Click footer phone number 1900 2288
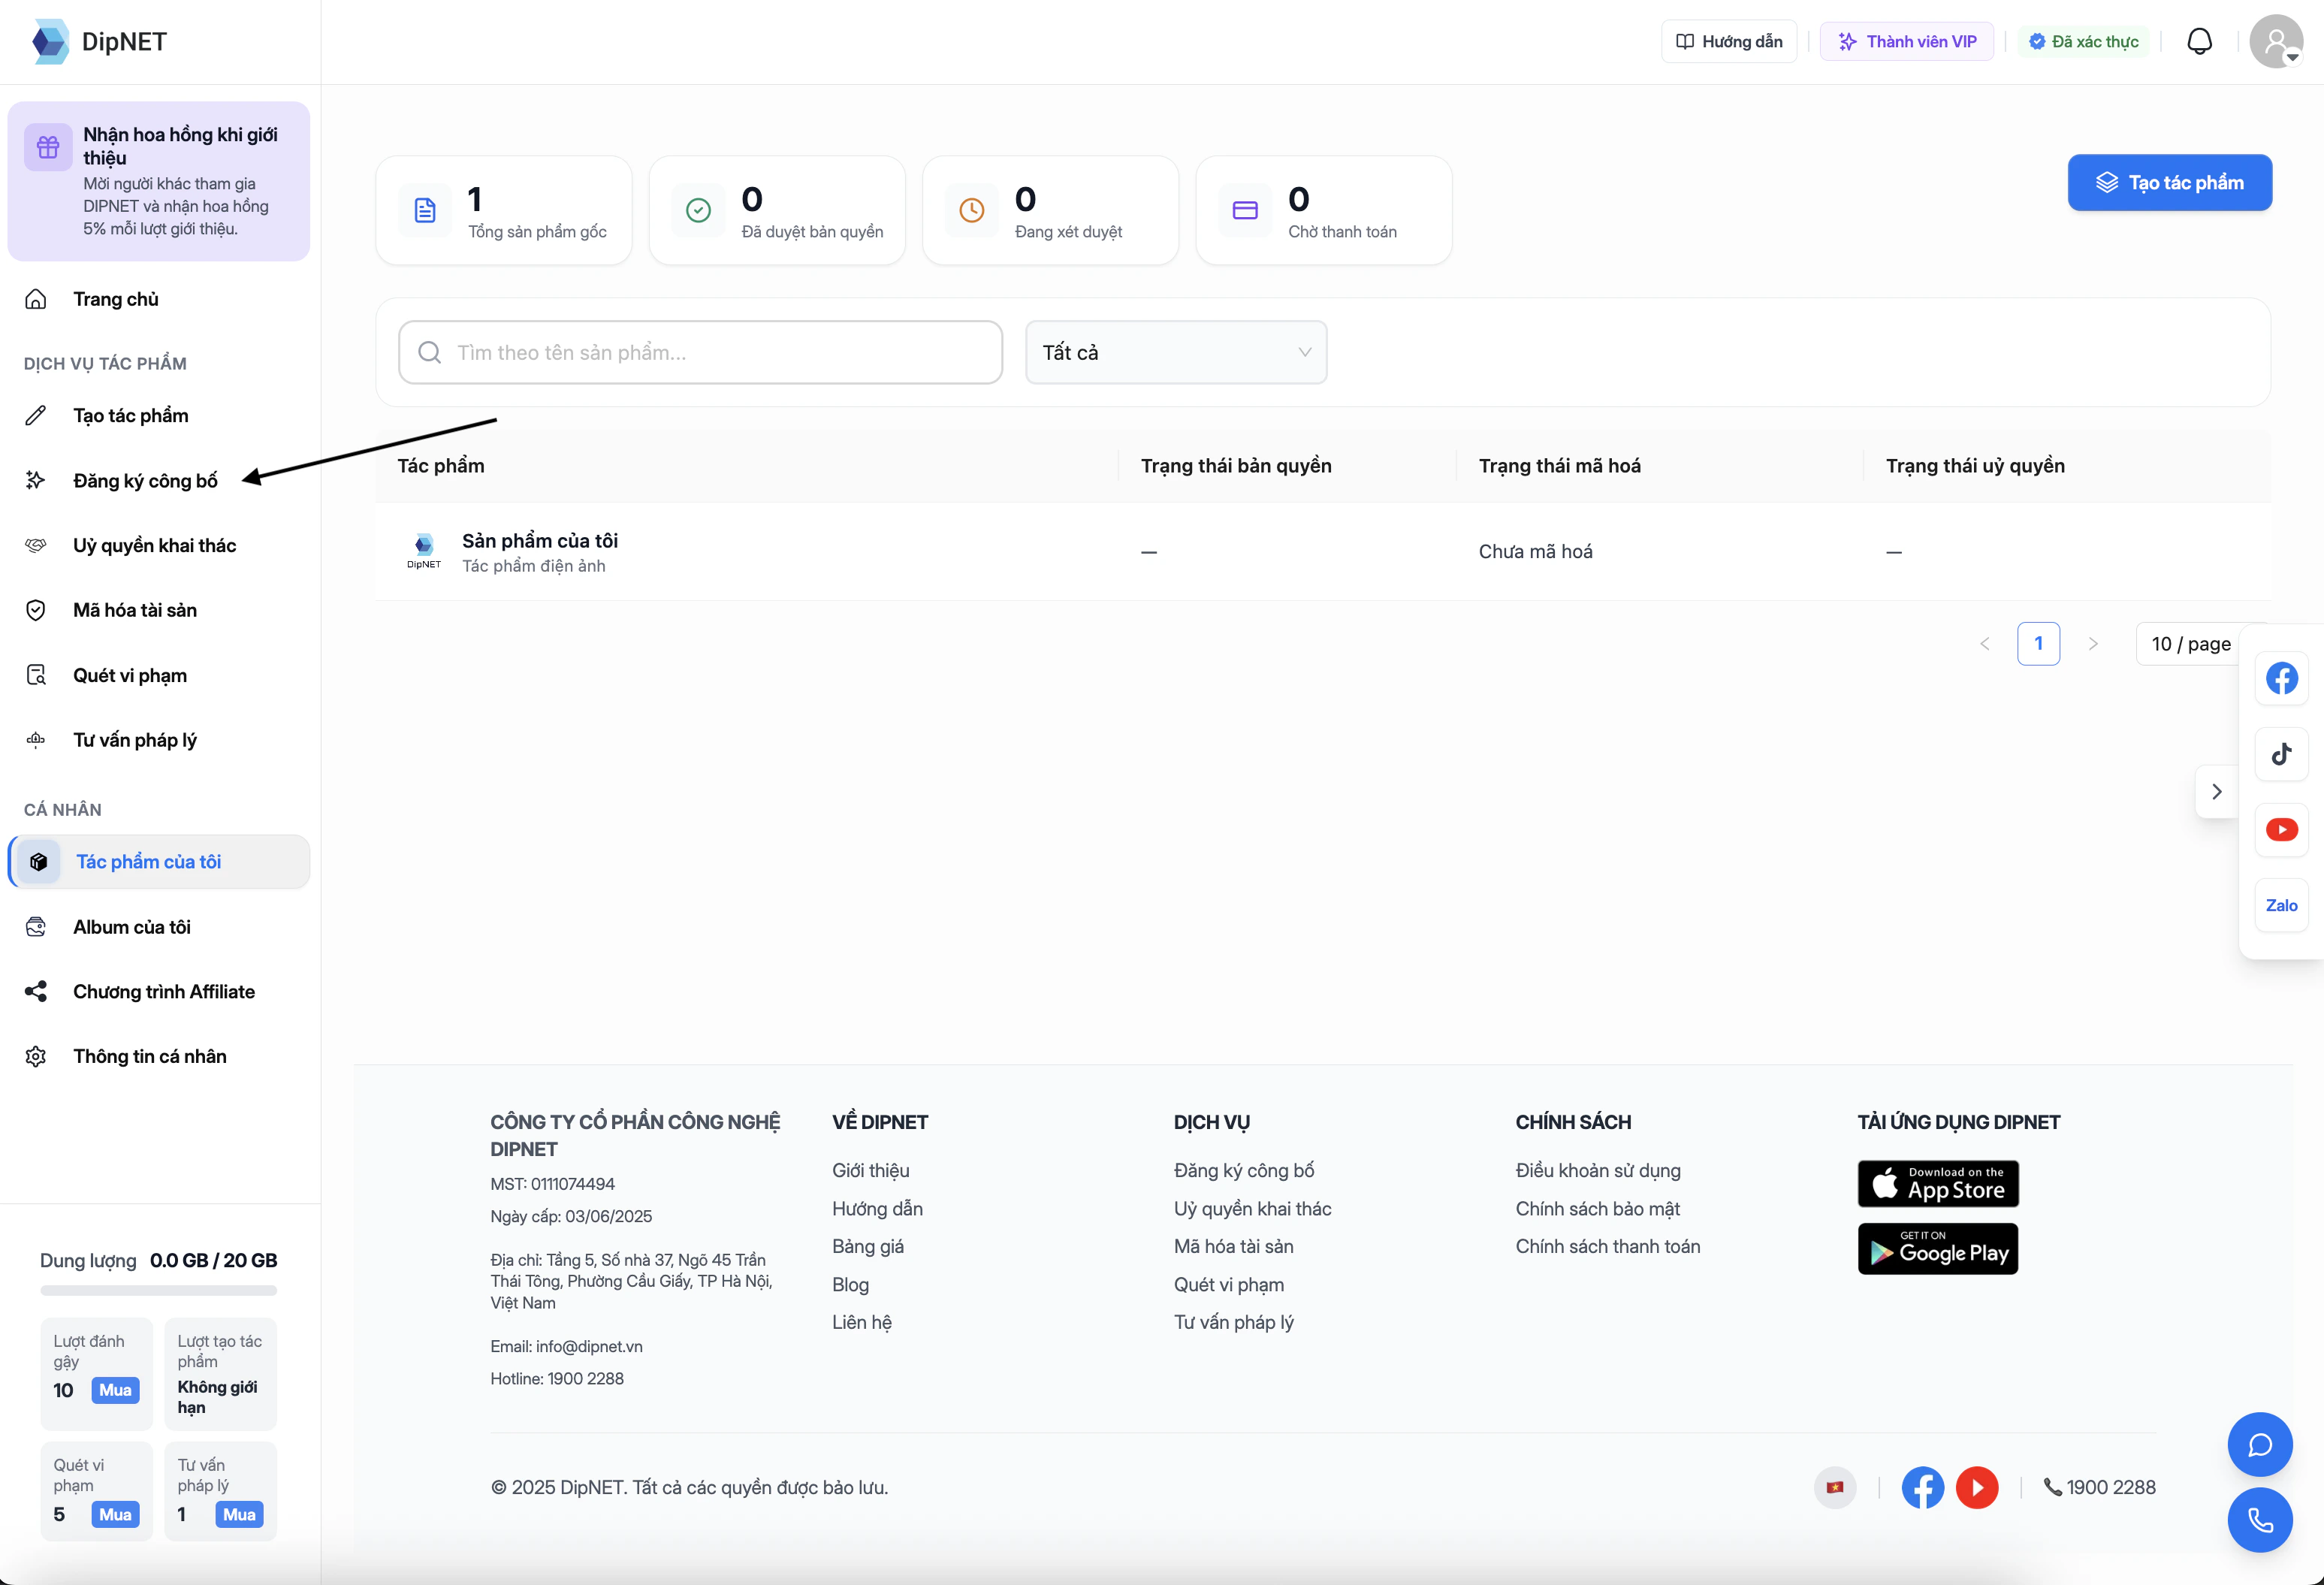Viewport: 2324px width, 1585px height. point(2099,1487)
